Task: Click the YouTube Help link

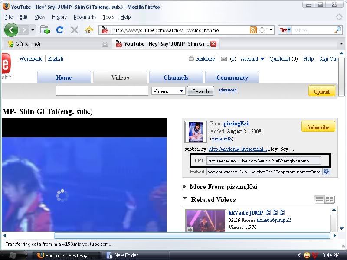Action: (x=308, y=59)
